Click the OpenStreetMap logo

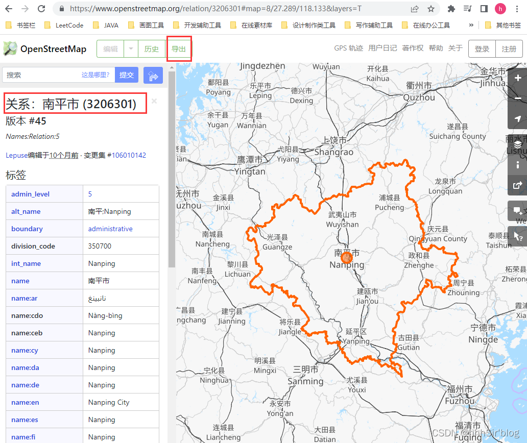(45, 49)
